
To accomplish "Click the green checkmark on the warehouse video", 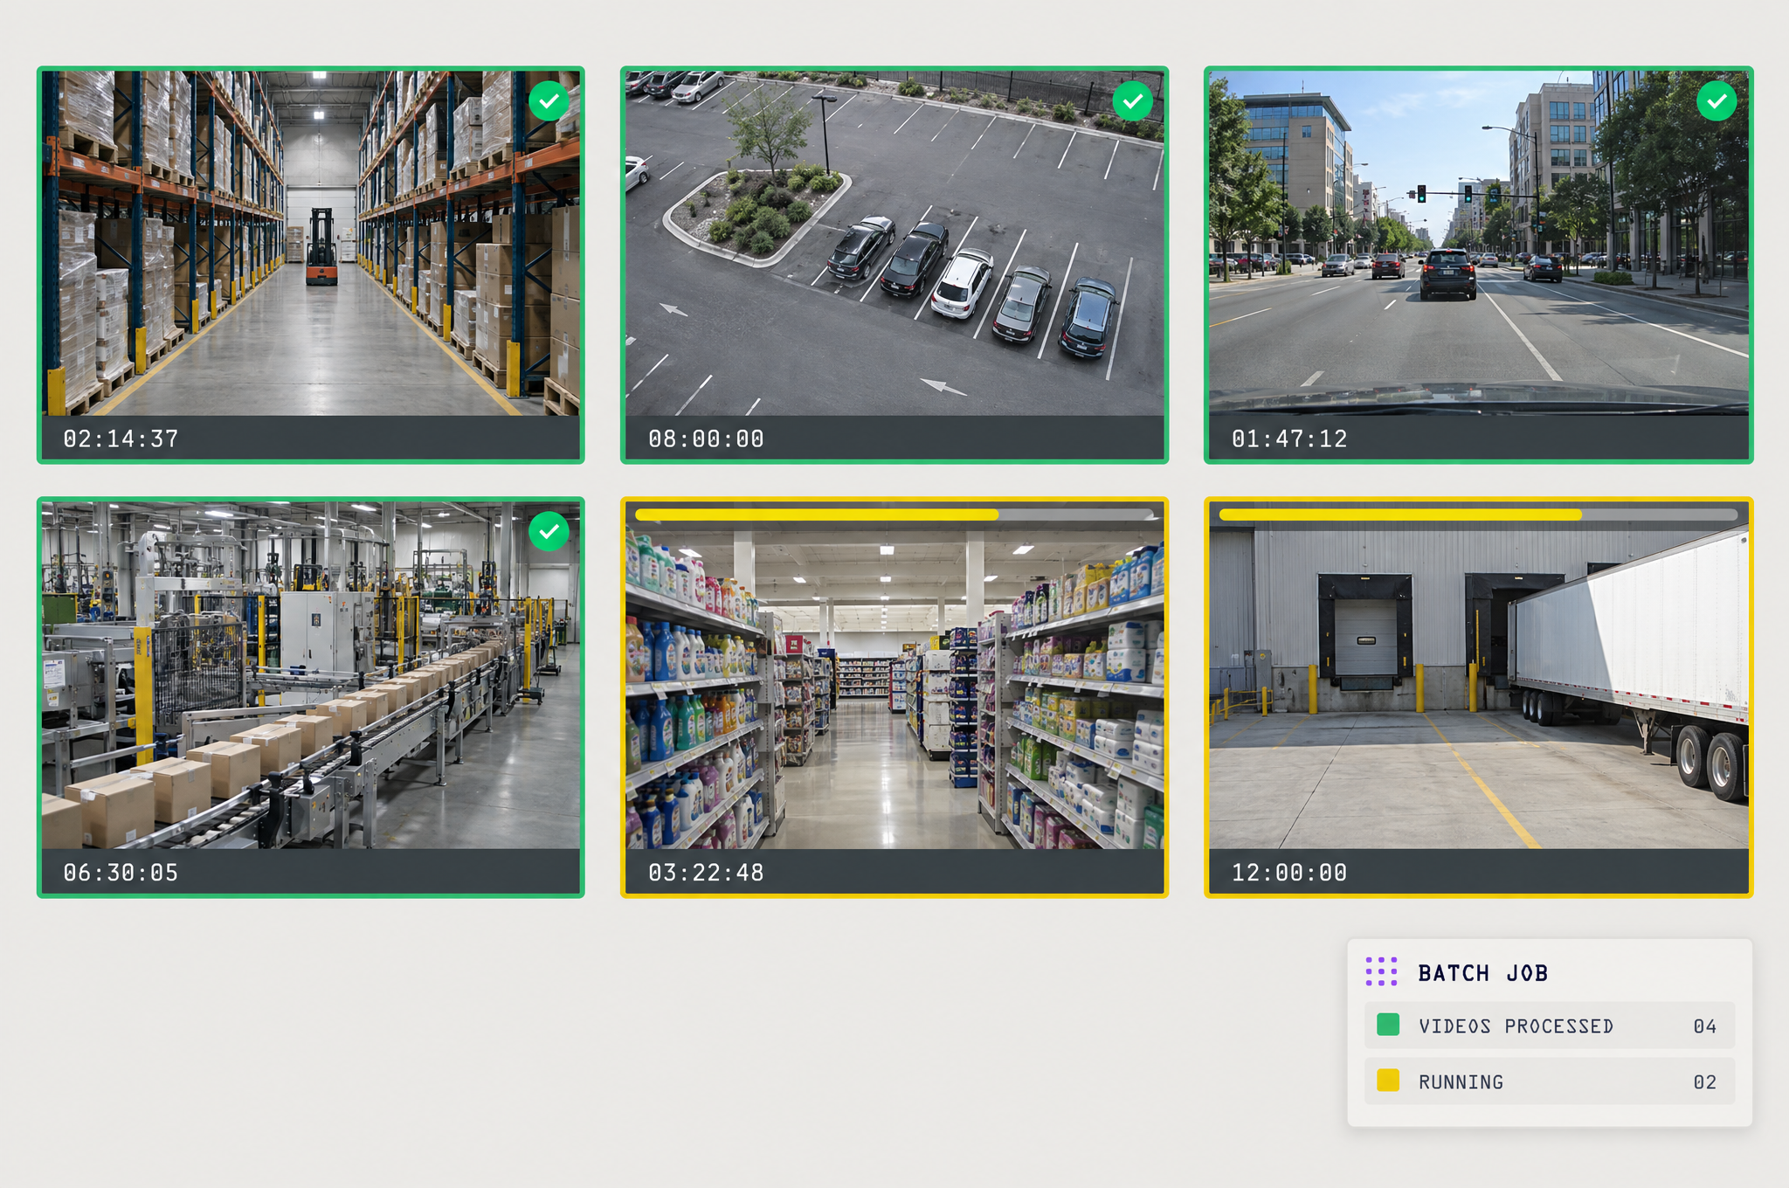I will pyautogui.click(x=549, y=101).
